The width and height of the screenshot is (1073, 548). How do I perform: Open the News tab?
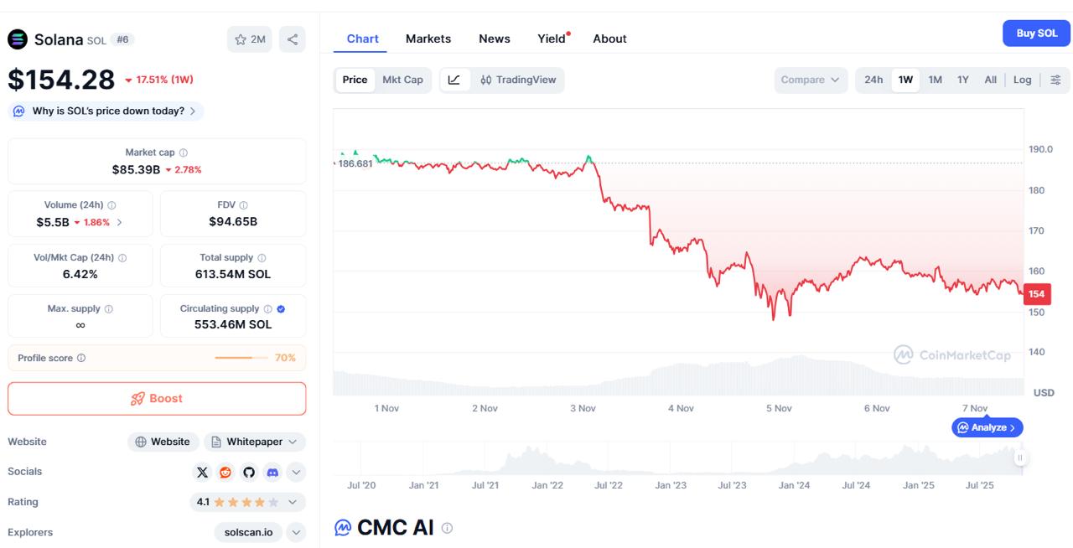point(494,39)
